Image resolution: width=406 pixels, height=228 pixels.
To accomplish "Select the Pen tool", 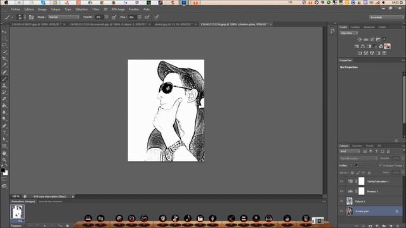I will (x=4, y=126).
